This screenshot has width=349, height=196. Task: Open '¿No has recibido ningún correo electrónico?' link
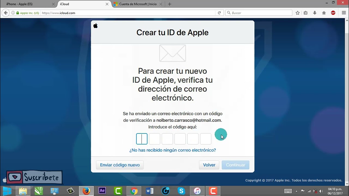(x=173, y=150)
